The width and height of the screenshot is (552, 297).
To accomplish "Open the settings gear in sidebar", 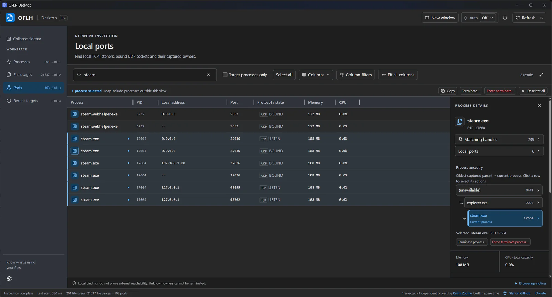I will [9, 279].
